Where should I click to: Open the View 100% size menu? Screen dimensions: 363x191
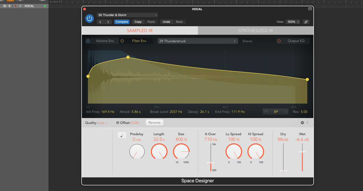[x=293, y=22]
